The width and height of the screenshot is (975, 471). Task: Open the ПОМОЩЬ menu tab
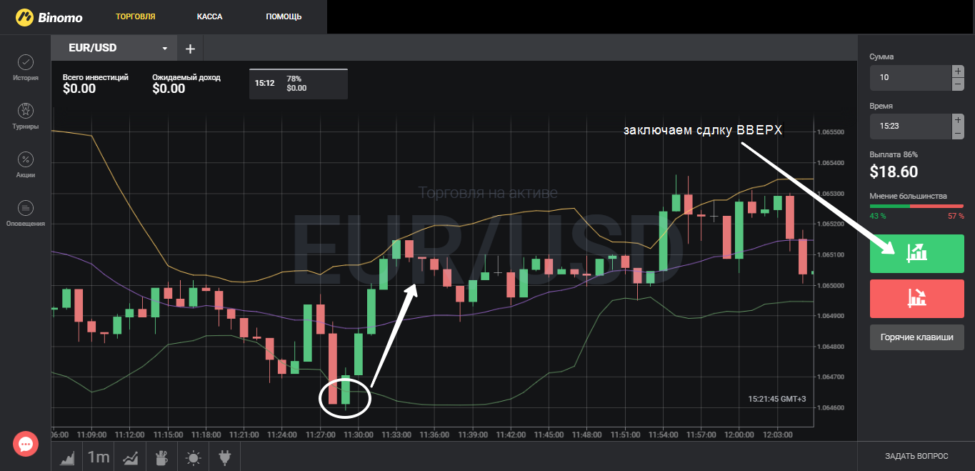tap(284, 16)
